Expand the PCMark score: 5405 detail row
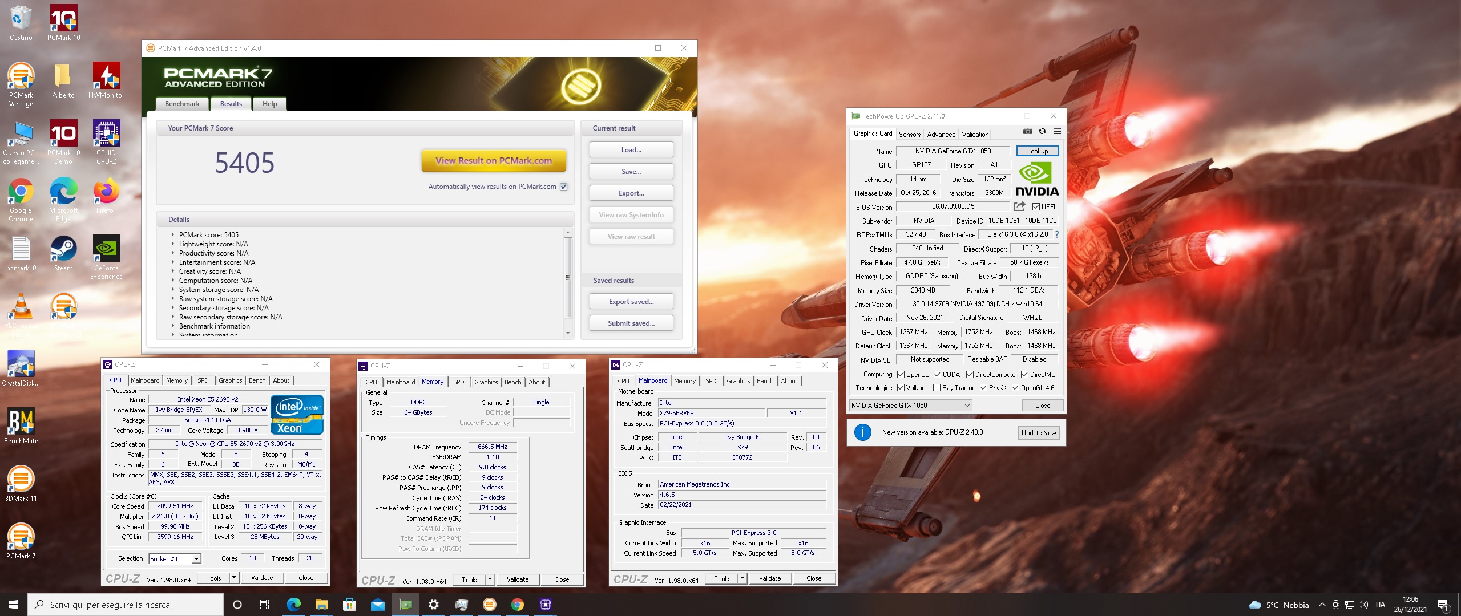1461x616 pixels. click(x=173, y=235)
